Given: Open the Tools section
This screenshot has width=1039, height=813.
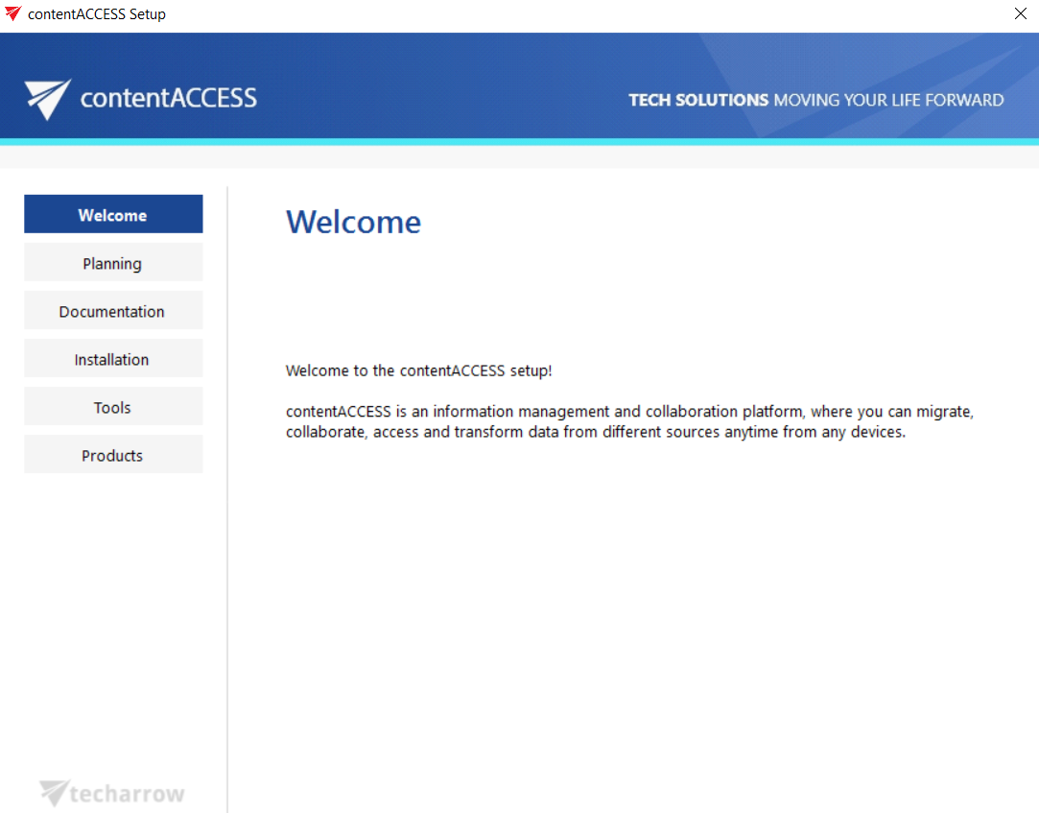Looking at the screenshot, I should [113, 407].
